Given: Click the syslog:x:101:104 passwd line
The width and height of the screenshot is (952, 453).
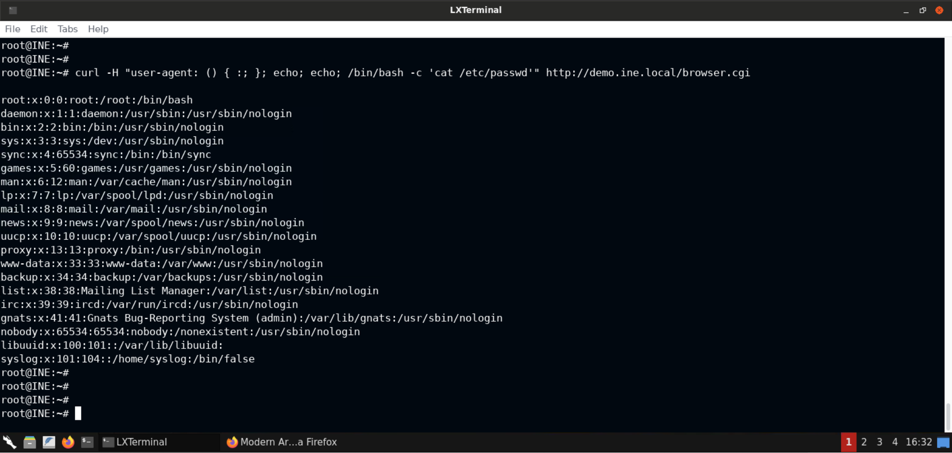Looking at the screenshot, I should pos(127,359).
